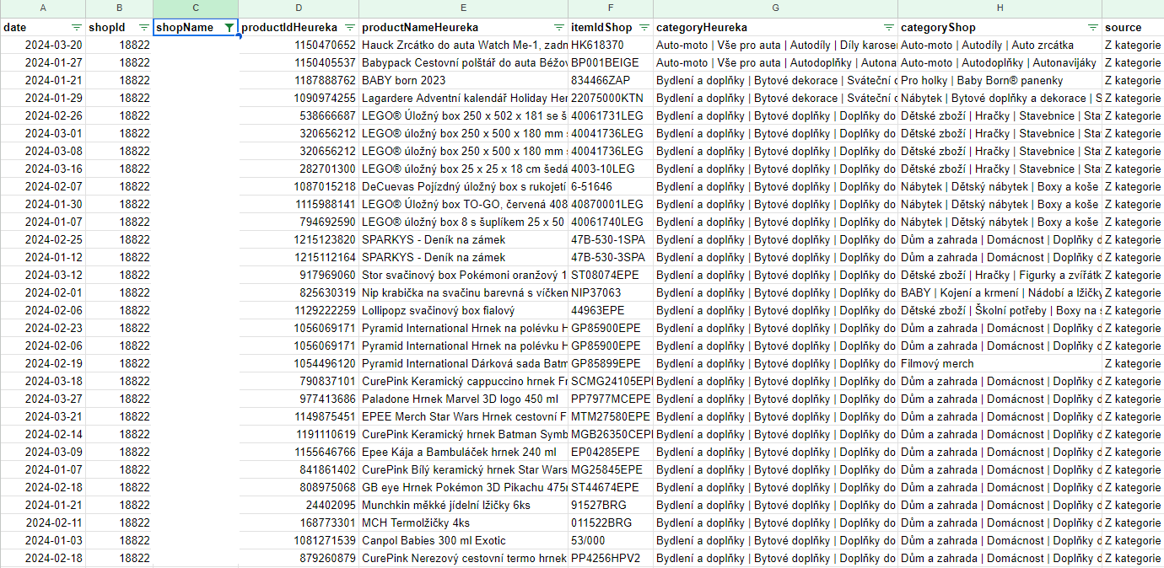Click the "productIdHeureka" header cell text

point(289,28)
